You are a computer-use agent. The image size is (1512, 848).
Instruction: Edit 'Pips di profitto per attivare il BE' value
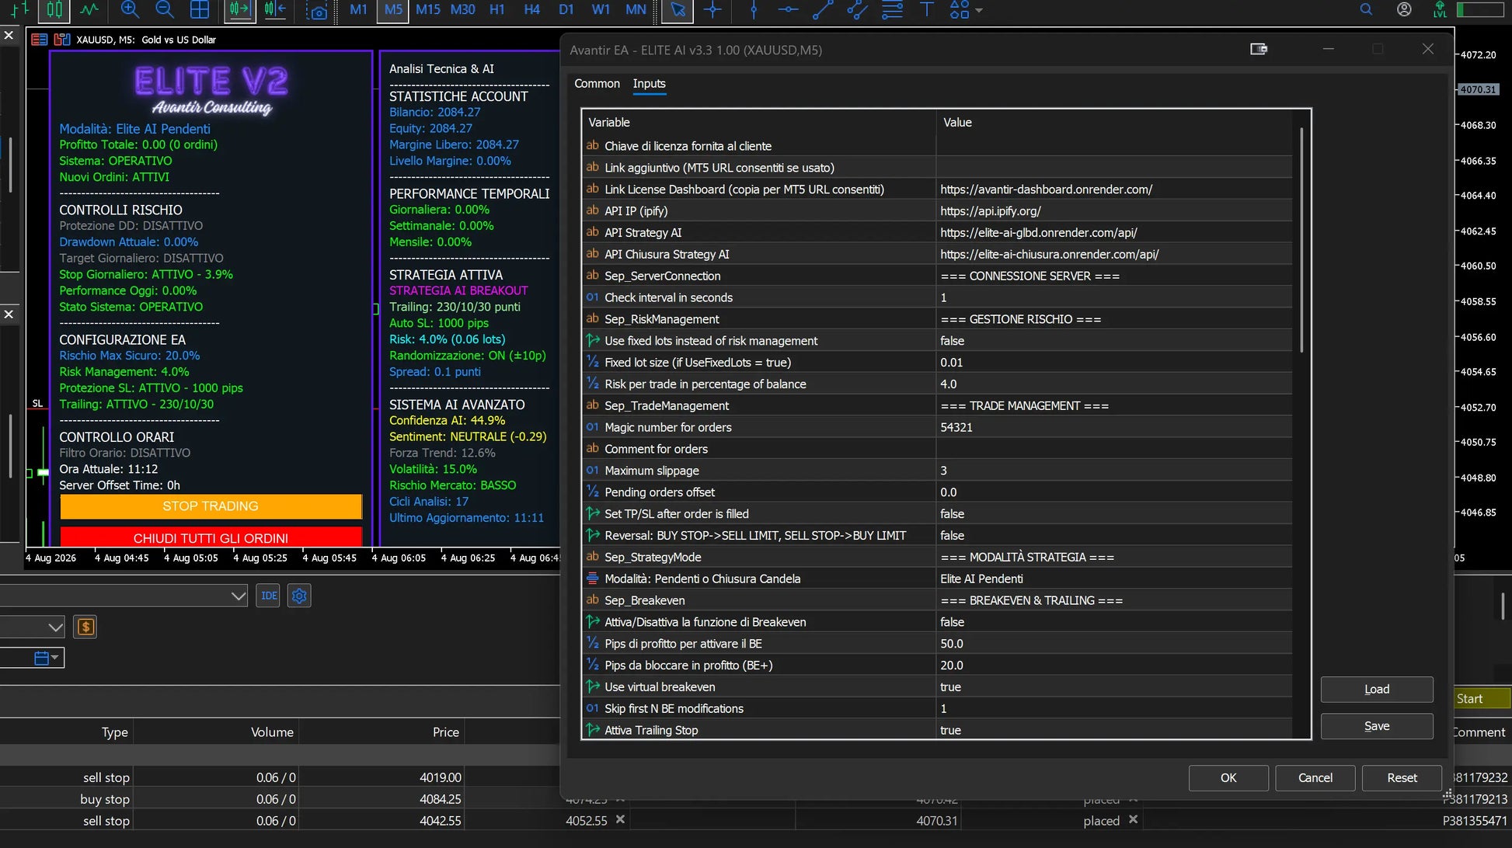[1113, 644]
